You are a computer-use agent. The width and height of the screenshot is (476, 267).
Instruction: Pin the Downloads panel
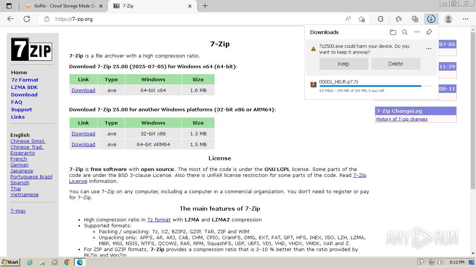click(429, 32)
